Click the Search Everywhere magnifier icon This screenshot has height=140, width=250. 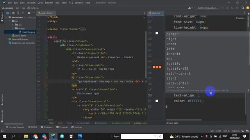point(243,8)
